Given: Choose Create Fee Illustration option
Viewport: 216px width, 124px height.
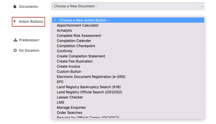Looking at the screenshot, I should click(75, 61).
